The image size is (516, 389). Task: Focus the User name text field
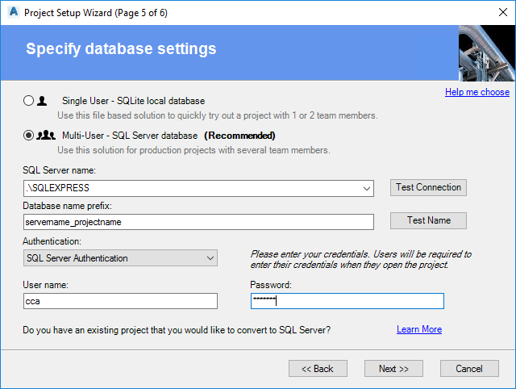click(x=121, y=301)
